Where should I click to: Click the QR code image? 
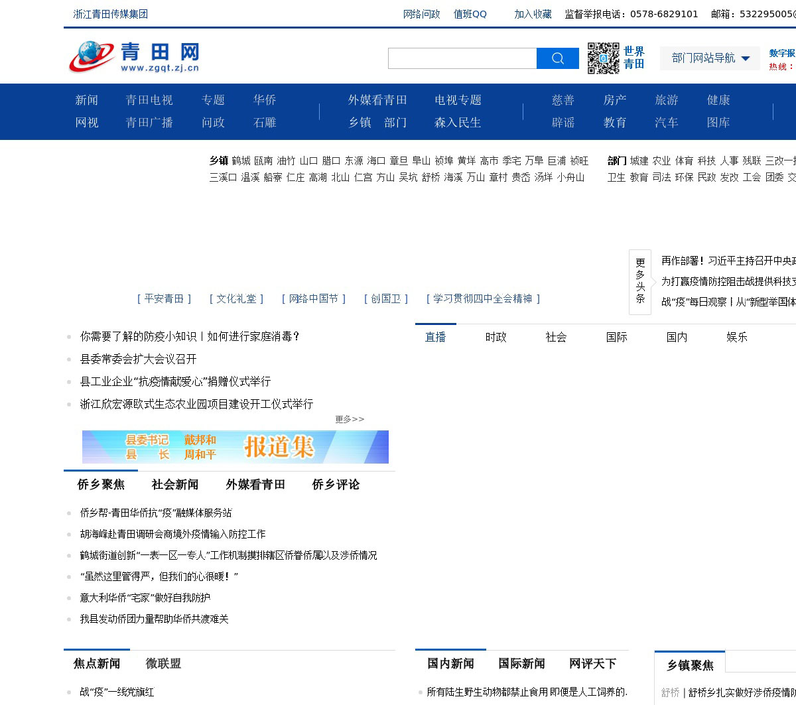coord(603,58)
